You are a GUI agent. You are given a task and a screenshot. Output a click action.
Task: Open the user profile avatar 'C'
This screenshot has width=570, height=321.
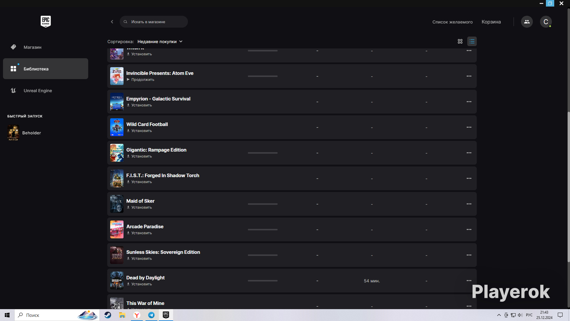click(546, 22)
